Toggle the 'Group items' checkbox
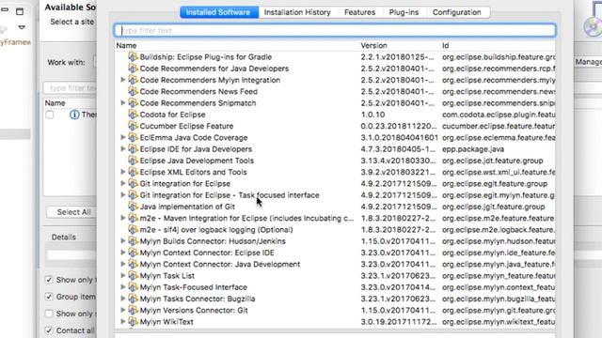This screenshot has height=338, width=602. pyautogui.click(x=49, y=297)
